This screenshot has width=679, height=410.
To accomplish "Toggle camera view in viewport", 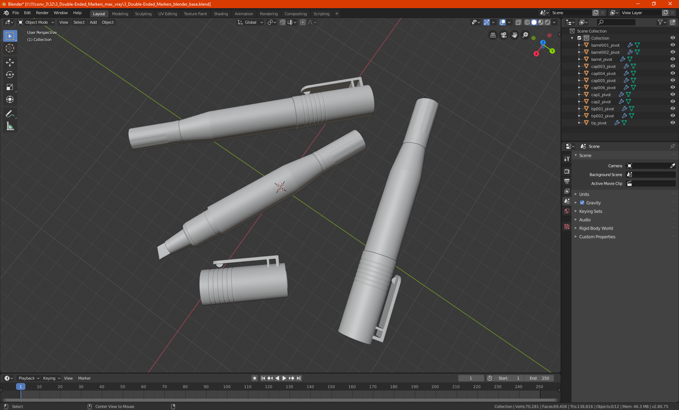I will coord(504,35).
